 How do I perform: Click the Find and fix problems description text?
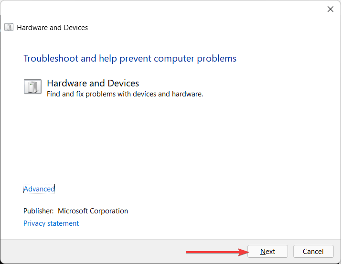click(x=125, y=94)
